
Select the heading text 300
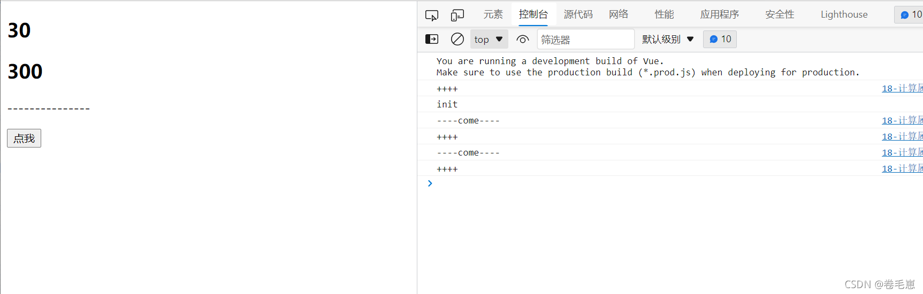25,72
